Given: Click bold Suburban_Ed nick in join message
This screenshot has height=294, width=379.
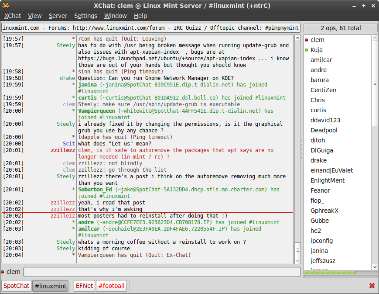Looking at the screenshot, I should [x=95, y=190].
